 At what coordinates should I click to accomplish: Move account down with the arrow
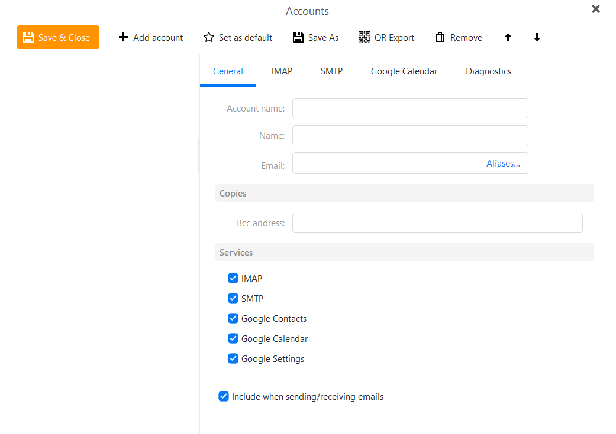tap(537, 37)
